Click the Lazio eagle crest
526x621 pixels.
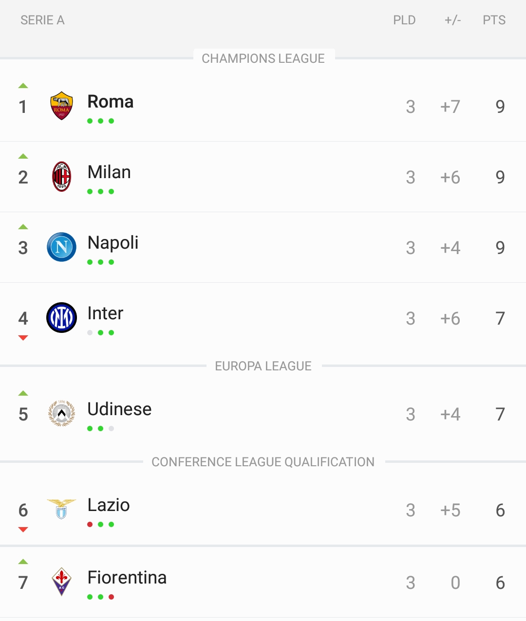[x=61, y=509]
